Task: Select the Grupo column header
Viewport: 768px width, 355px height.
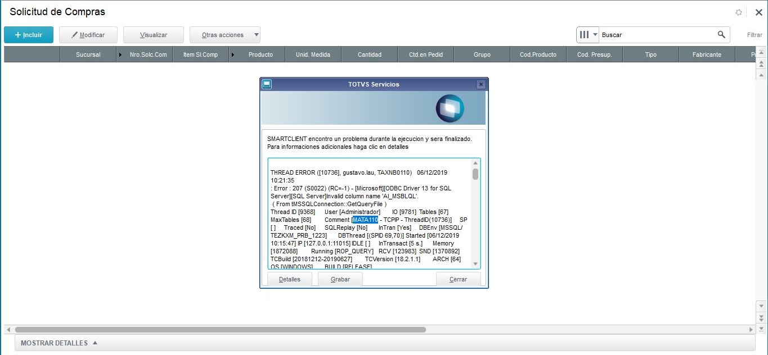Action: (x=482, y=54)
